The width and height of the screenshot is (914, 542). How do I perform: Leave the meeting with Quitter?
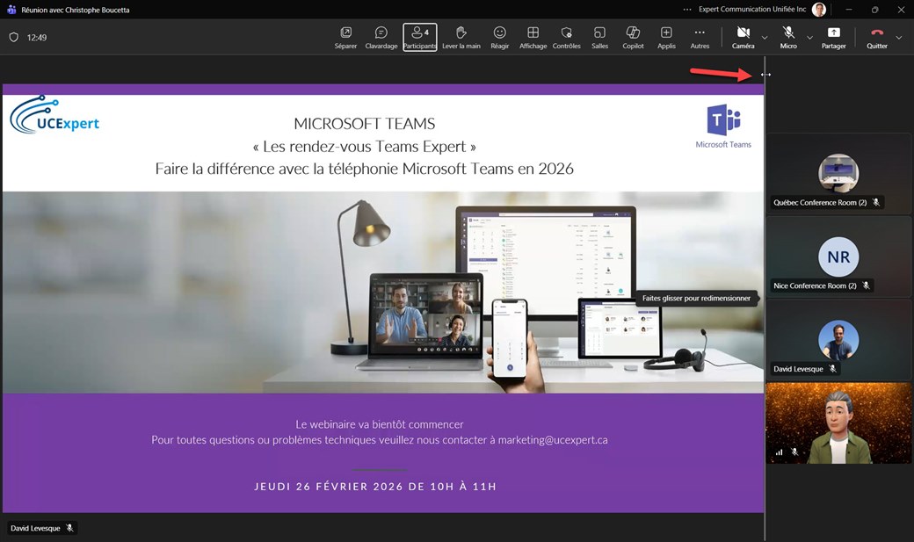pyautogui.click(x=876, y=37)
